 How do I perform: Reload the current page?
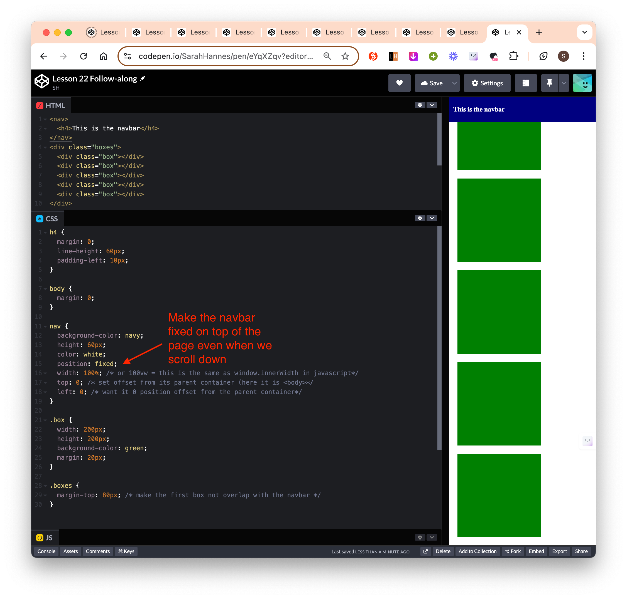coord(84,56)
